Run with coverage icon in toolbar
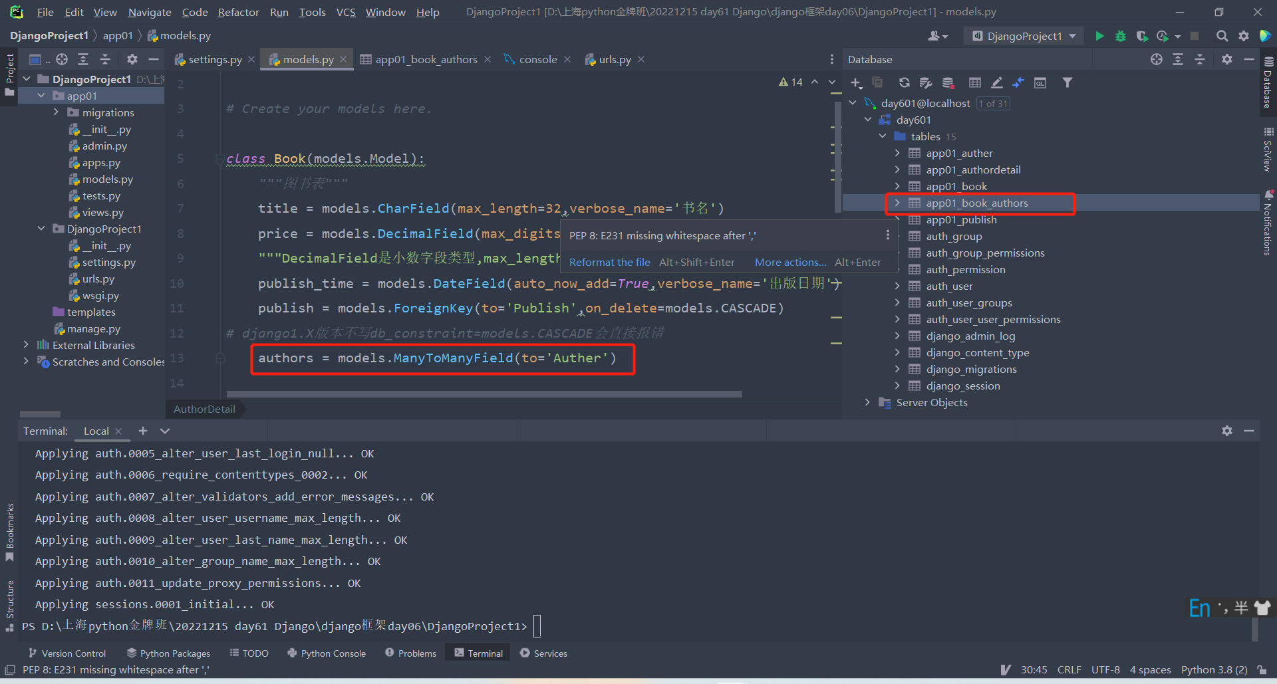Viewport: 1277px width, 684px height. pos(1142,36)
